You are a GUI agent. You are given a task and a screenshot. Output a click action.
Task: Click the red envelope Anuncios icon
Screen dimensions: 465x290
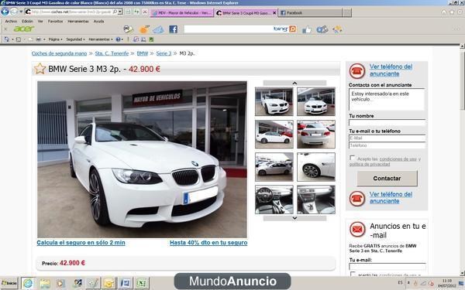tap(357, 230)
